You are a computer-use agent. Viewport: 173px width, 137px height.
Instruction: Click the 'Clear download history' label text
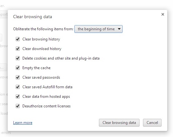tap(42, 49)
